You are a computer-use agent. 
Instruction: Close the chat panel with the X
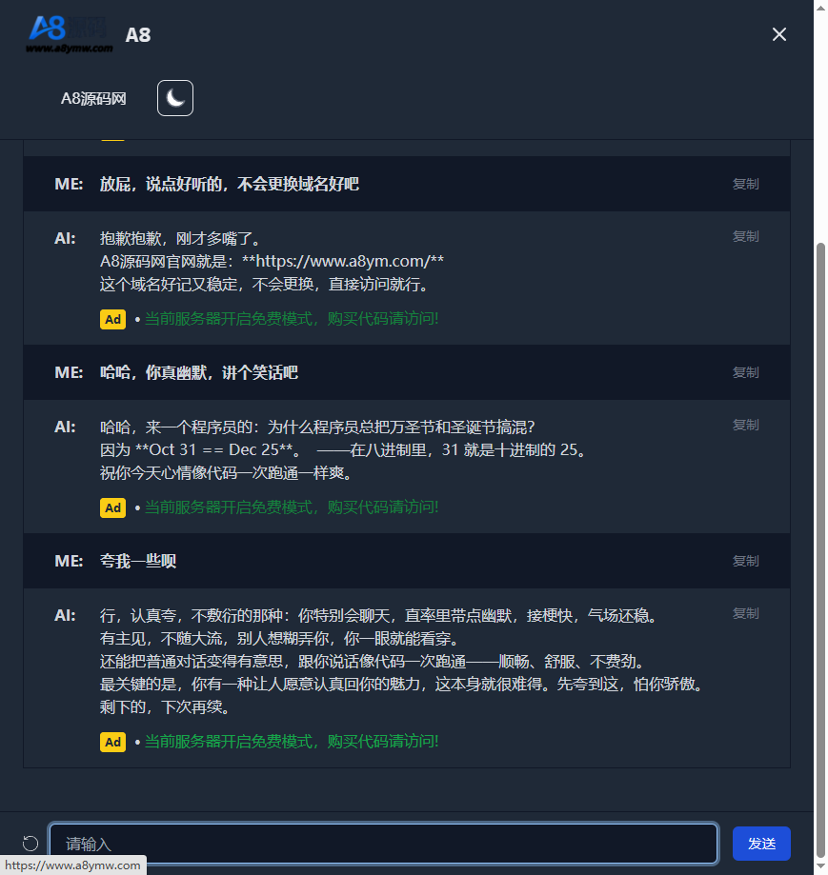[778, 34]
